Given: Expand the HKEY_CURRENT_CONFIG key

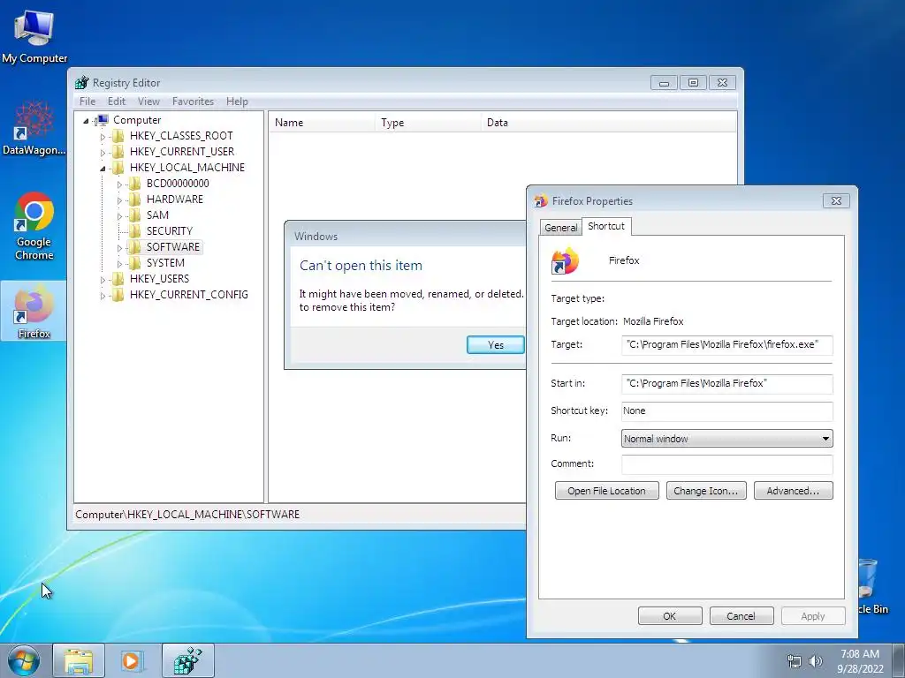Looking at the screenshot, I should 103,296.
